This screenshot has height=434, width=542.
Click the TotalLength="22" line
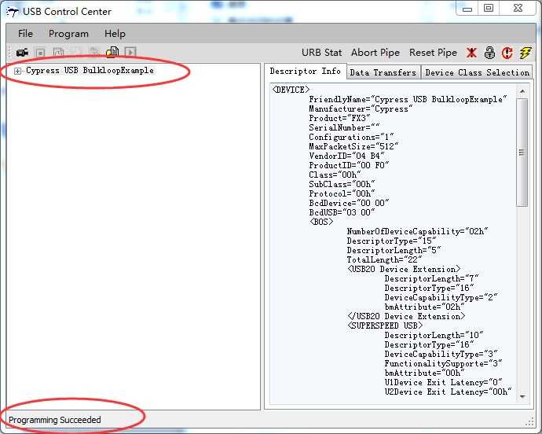[384, 259]
